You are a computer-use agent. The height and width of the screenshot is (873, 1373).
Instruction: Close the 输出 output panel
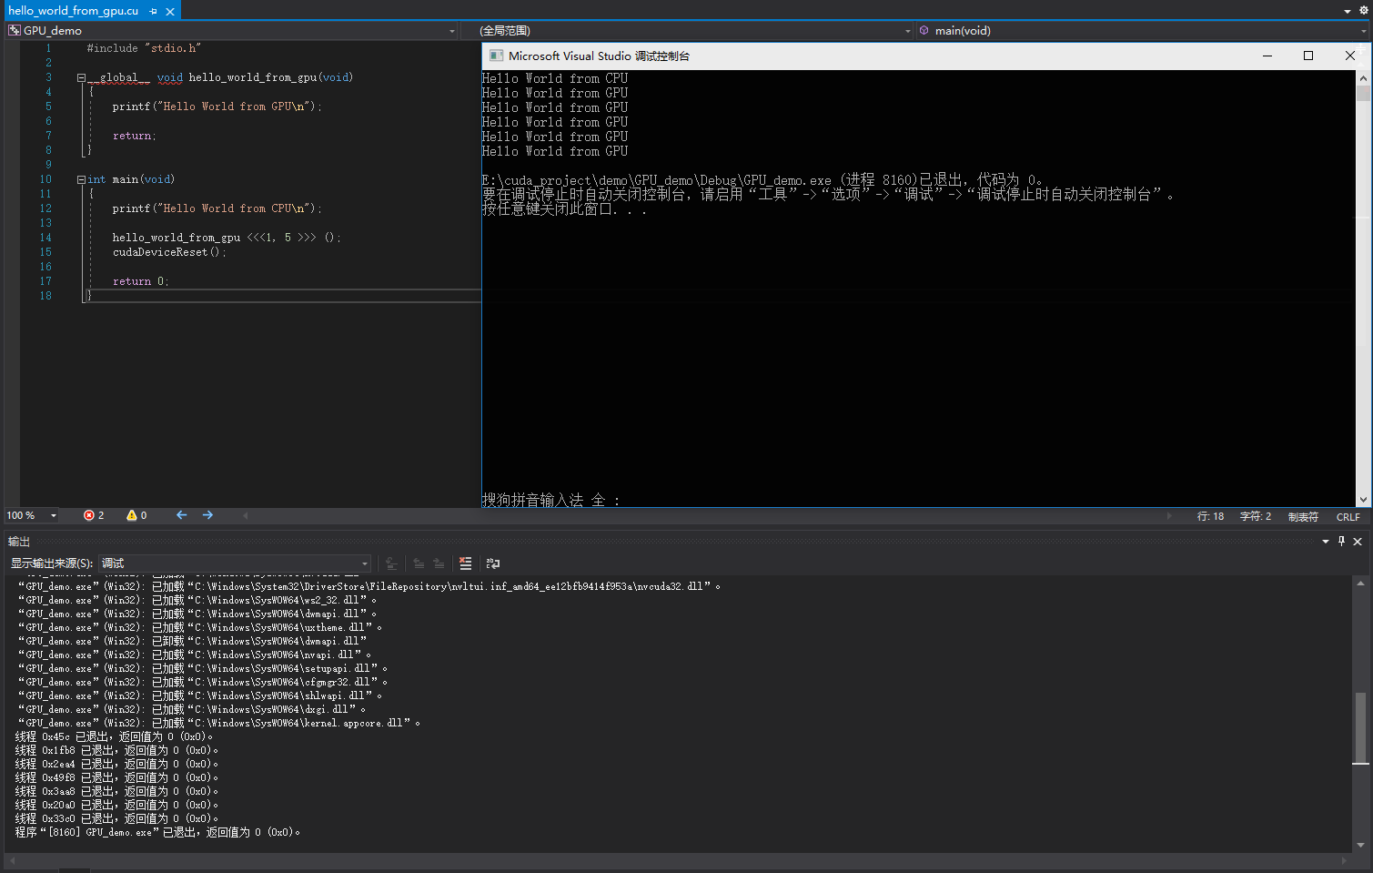pos(1358,542)
